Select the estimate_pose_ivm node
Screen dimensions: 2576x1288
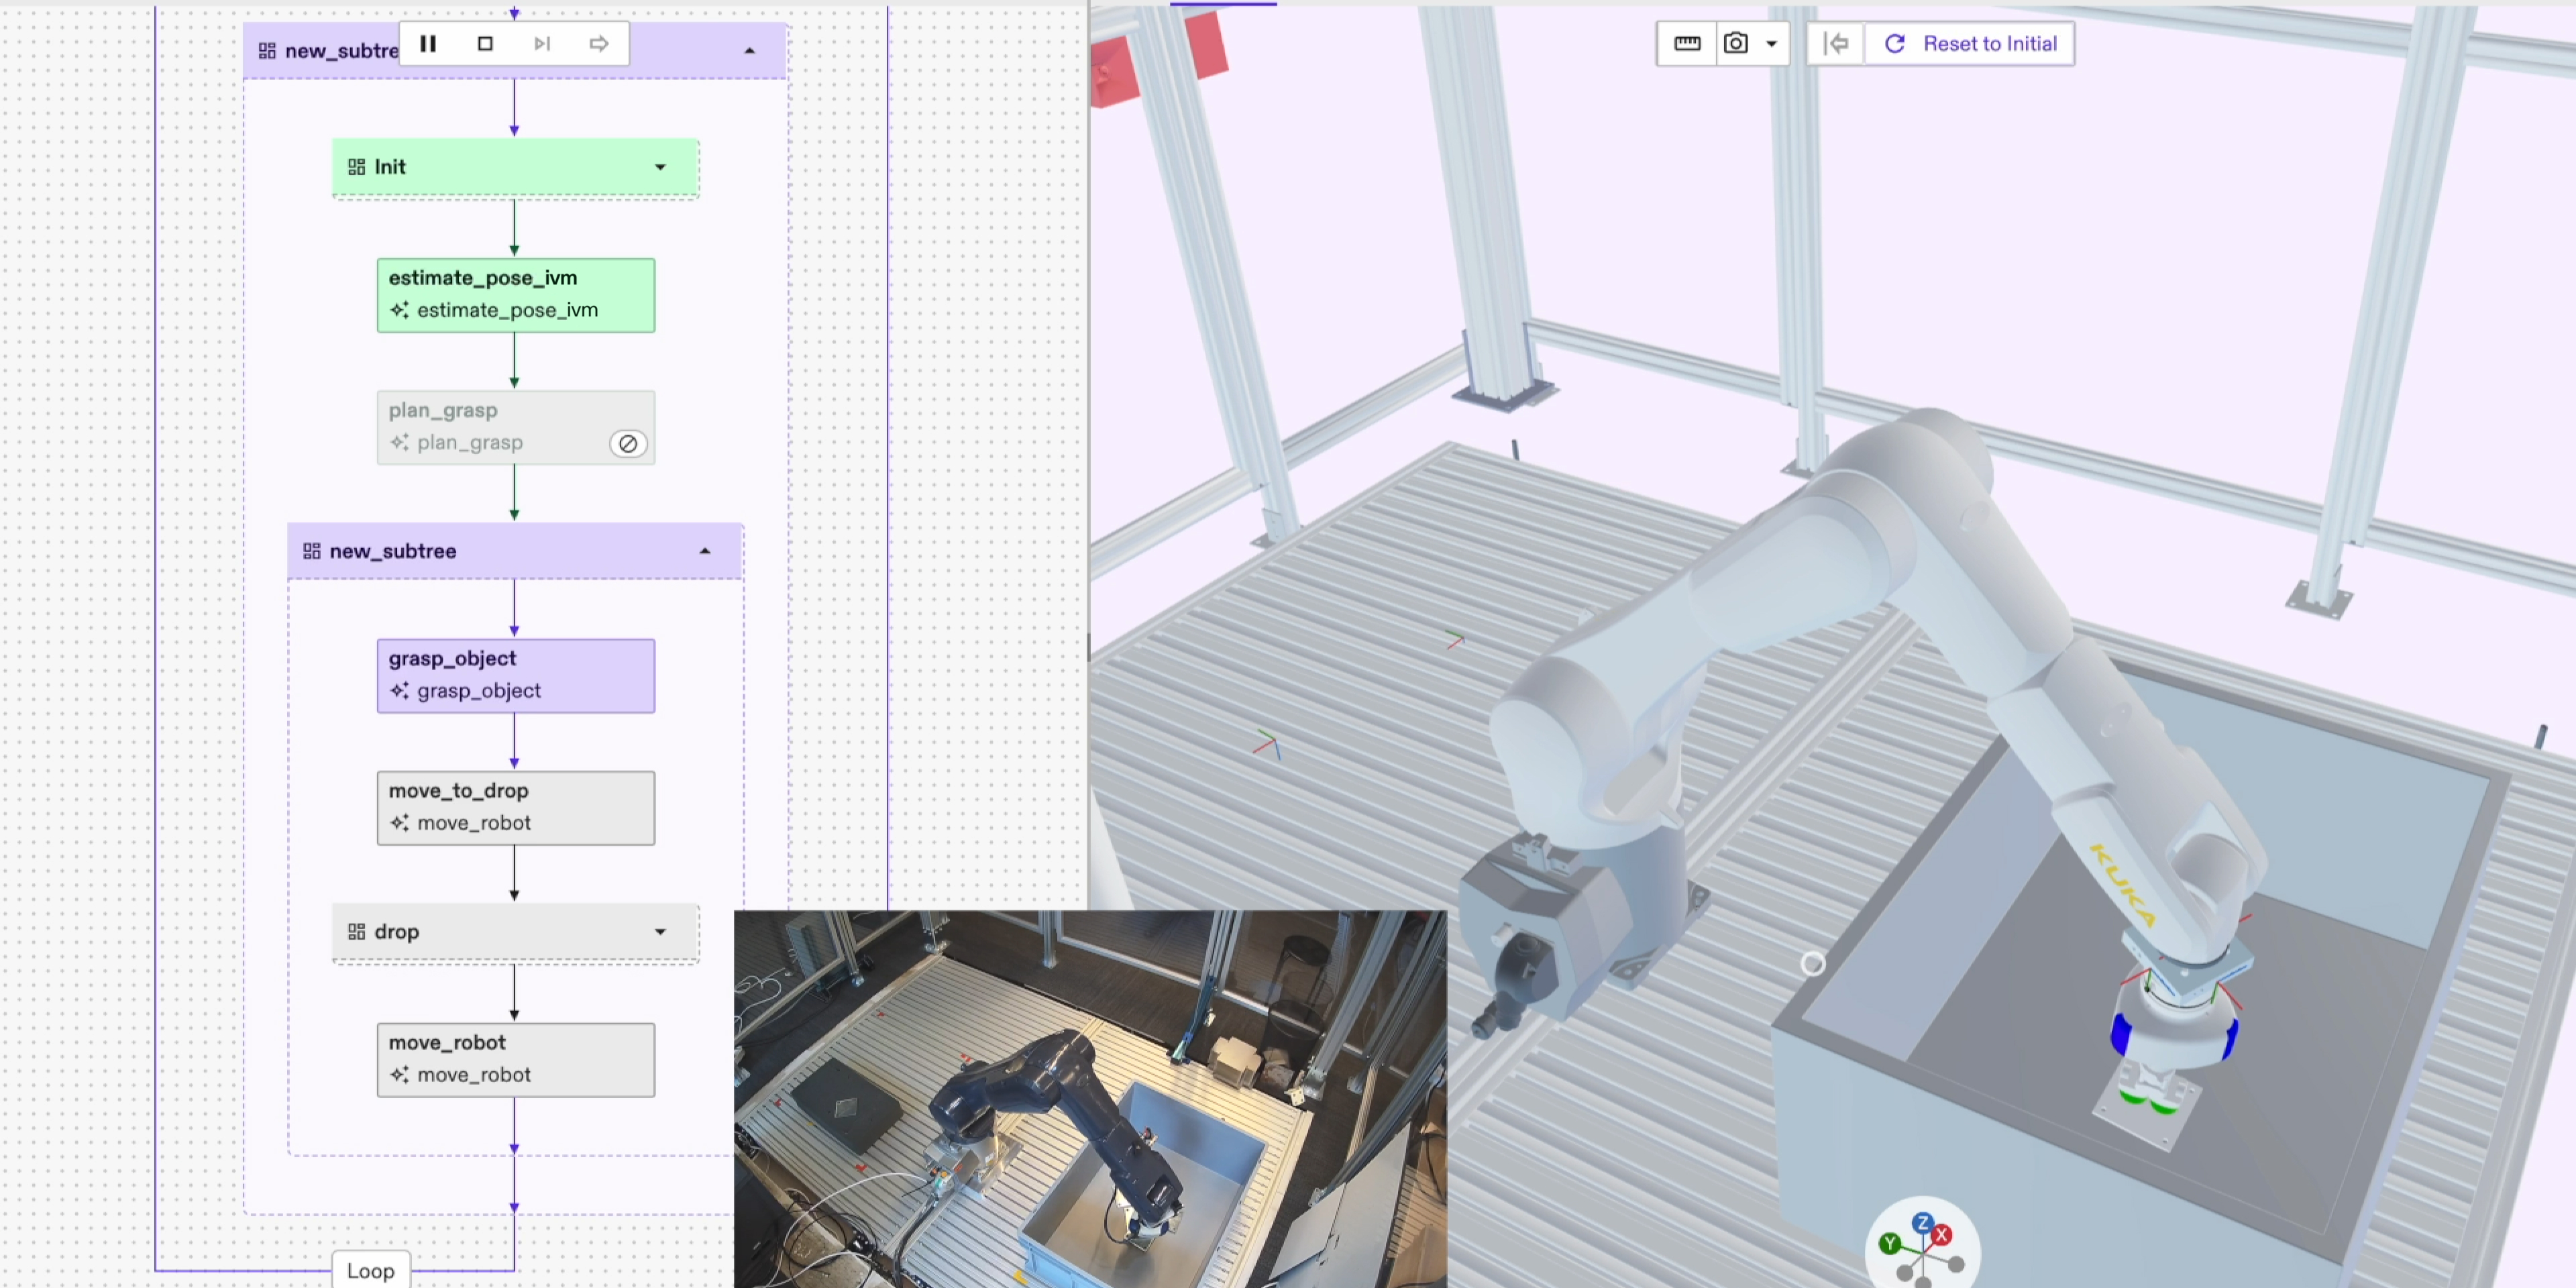[515, 294]
